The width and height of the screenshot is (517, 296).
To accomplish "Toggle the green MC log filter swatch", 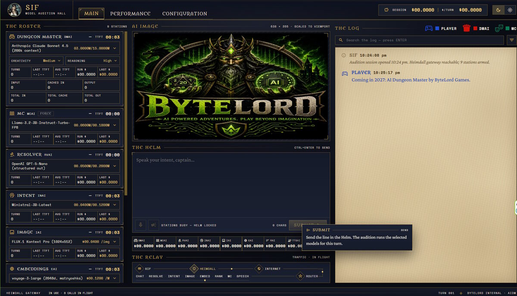I will coord(508,28).
